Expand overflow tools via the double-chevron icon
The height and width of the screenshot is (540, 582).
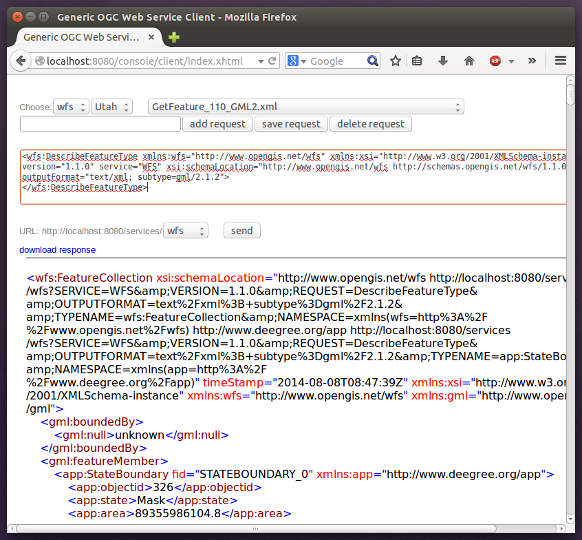click(x=532, y=61)
